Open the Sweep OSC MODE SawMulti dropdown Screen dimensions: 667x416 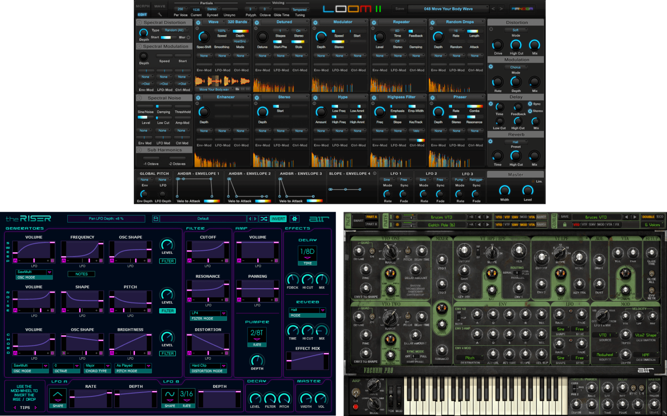(x=34, y=272)
